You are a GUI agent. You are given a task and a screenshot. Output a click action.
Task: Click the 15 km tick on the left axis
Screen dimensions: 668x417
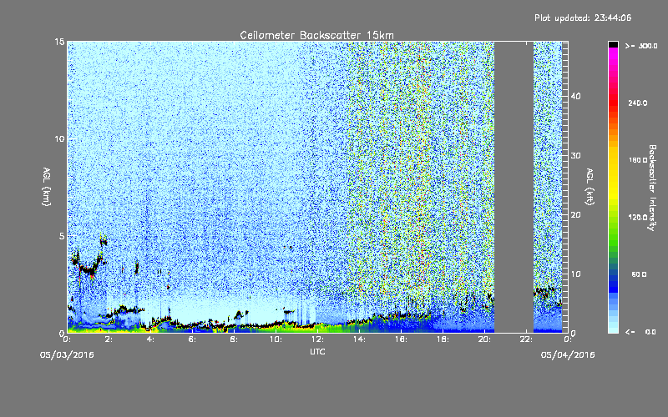[x=59, y=42]
